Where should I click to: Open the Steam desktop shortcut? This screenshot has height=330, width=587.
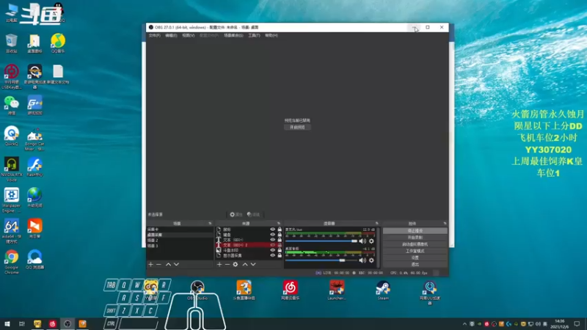click(383, 290)
